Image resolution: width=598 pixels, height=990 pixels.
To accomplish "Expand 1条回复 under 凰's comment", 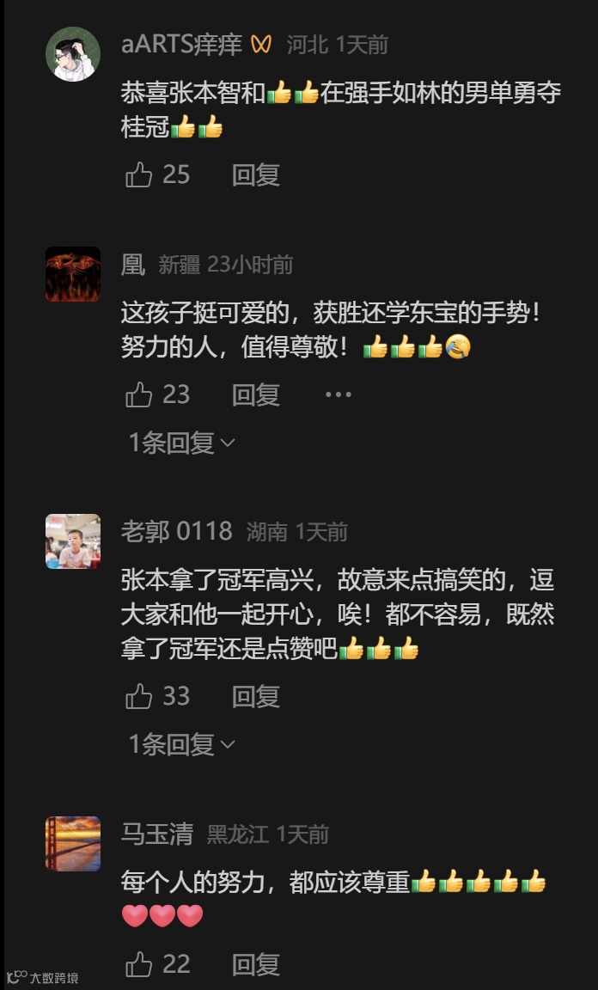I will (182, 443).
